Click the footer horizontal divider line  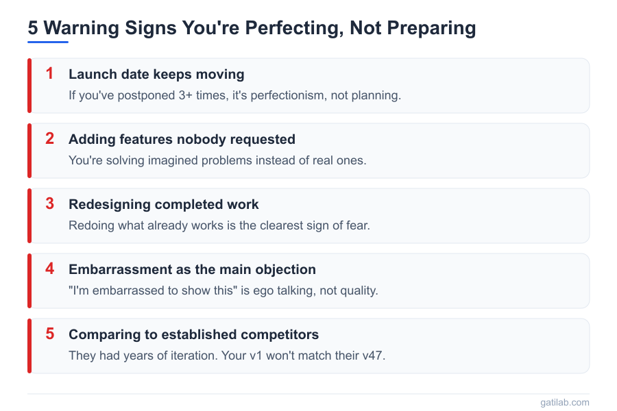308,394
